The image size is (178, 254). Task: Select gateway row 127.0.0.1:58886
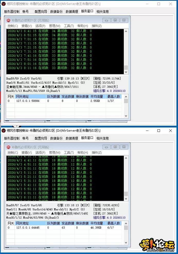point(64,101)
